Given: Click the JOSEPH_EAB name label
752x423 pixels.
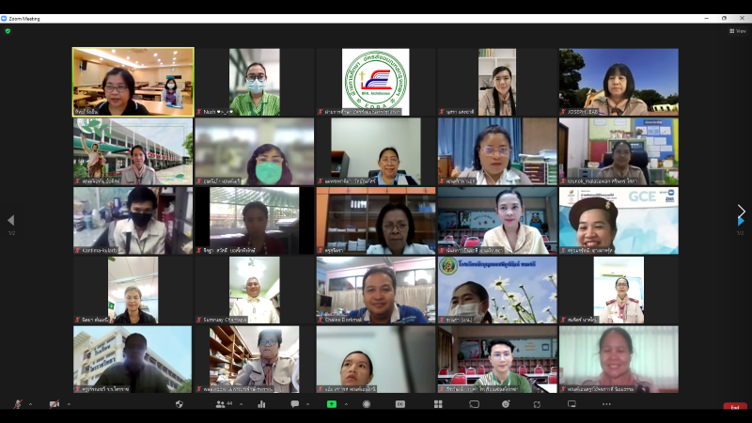Looking at the screenshot, I should (583, 112).
